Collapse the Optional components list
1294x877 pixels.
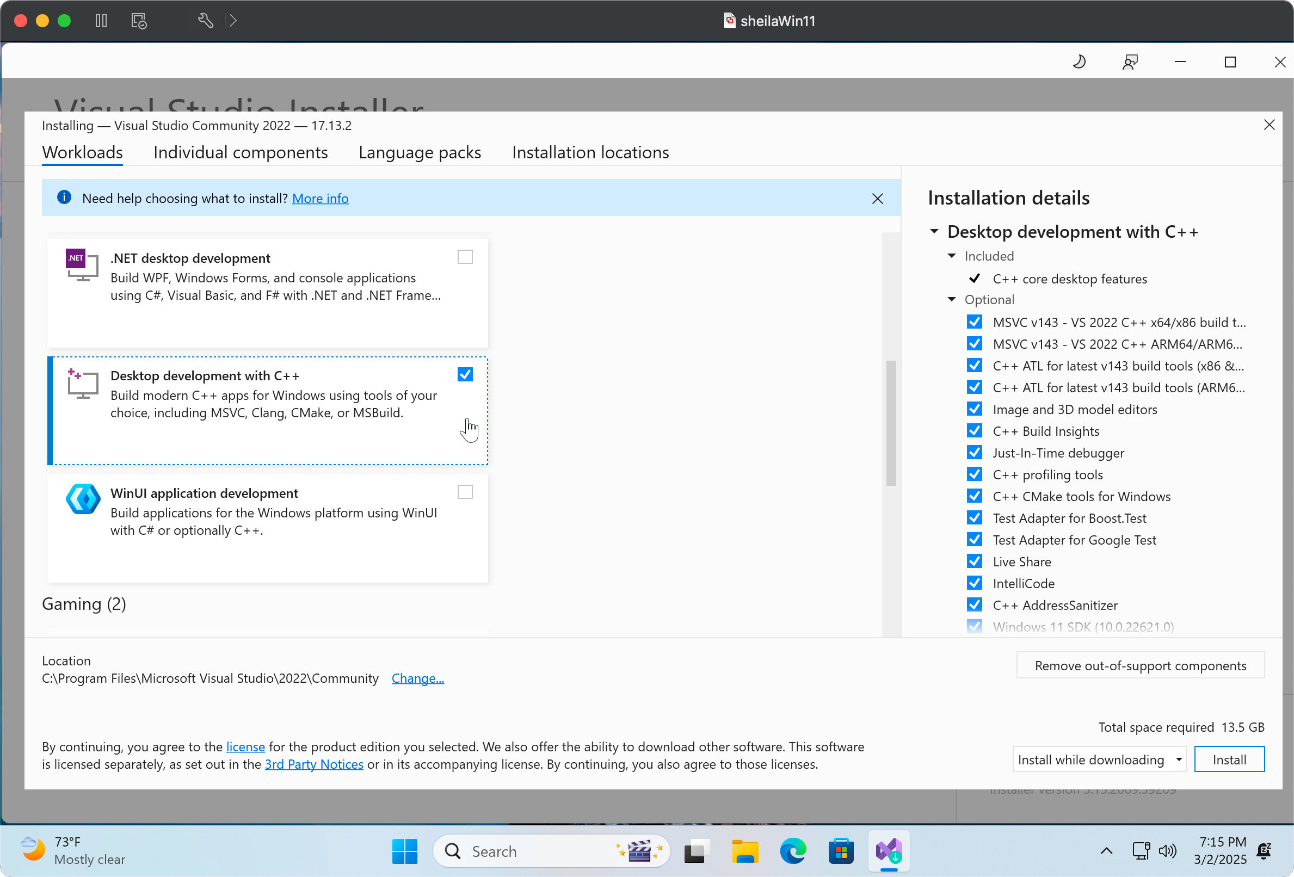pyautogui.click(x=952, y=300)
